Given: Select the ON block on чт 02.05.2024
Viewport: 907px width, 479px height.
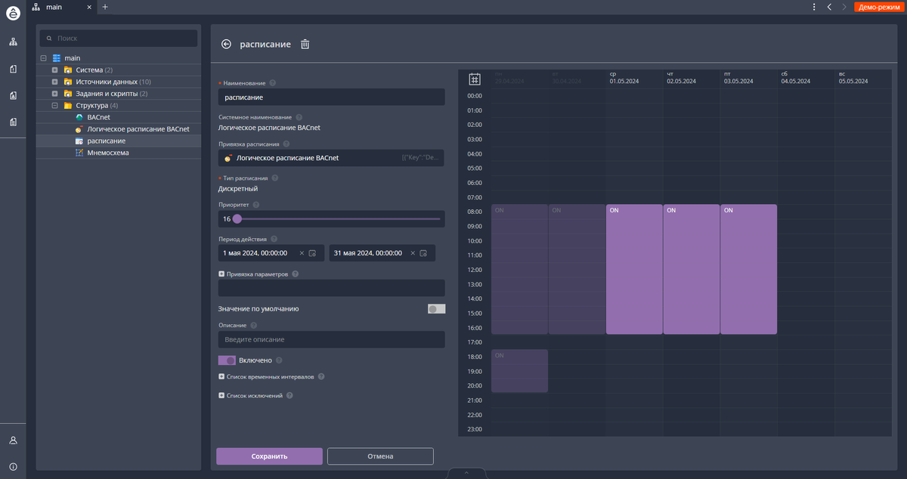Looking at the screenshot, I should point(692,269).
